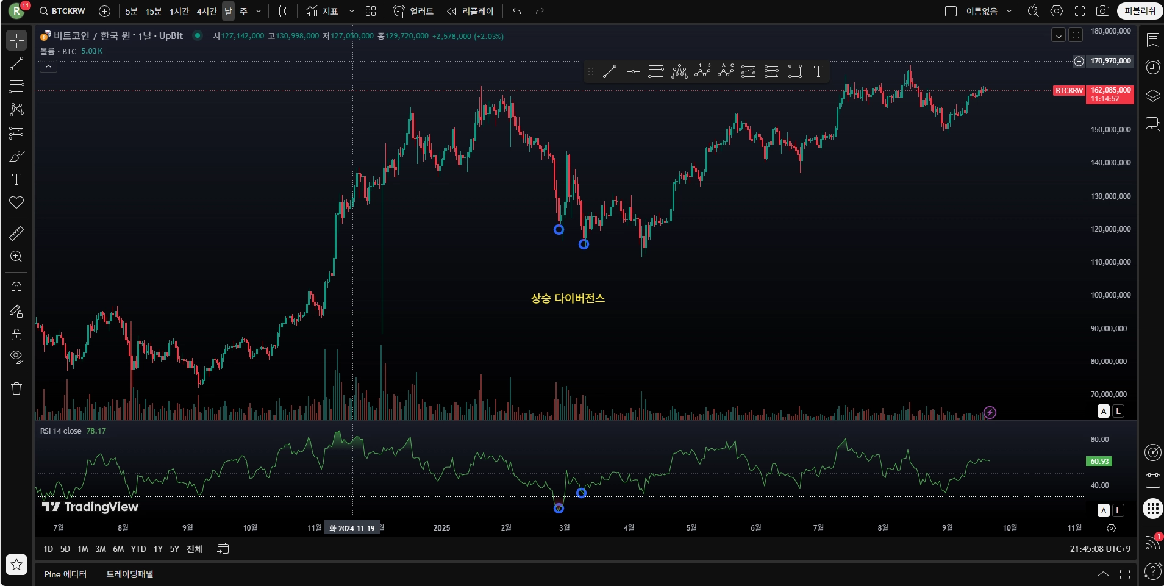Select the text annotation tool in left sidebar
This screenshot has height=586, width=1164.
point(16,179)
